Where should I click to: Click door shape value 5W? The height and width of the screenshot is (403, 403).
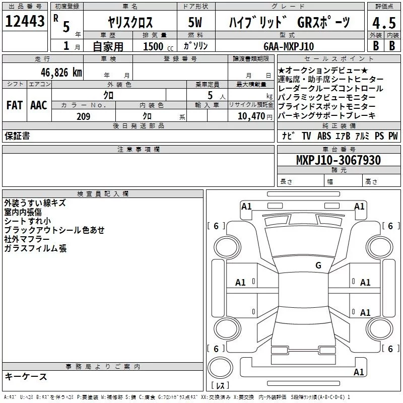195,22
